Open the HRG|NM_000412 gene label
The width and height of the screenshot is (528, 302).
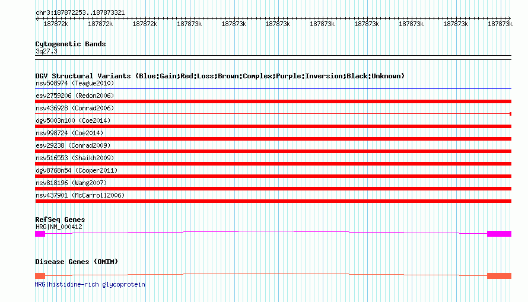pyautogui.click(x=59, y=227)
